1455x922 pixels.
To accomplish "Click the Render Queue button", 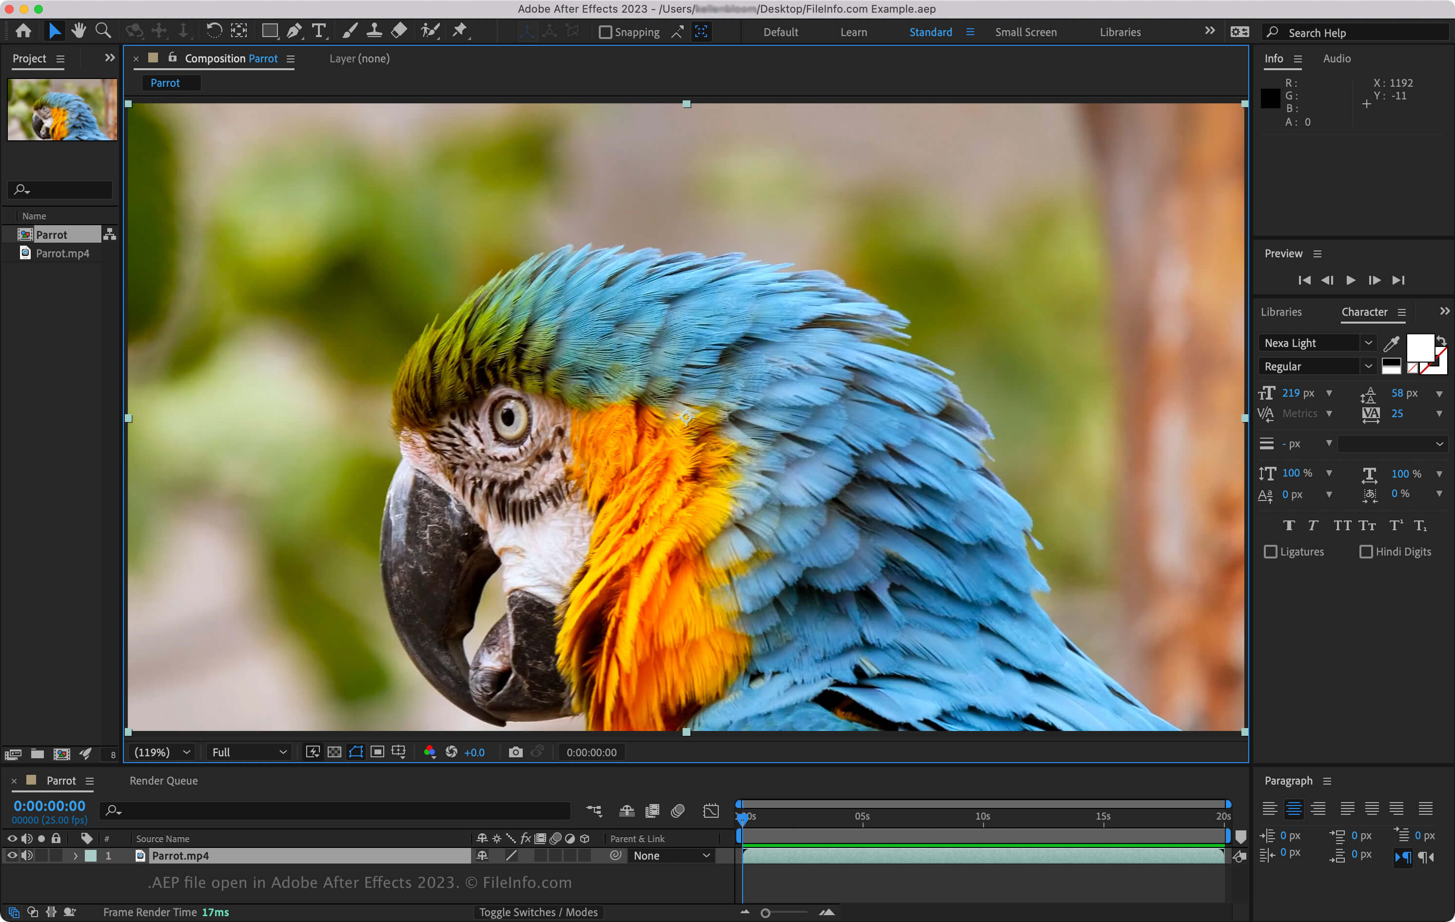I will tap(163, 780).
